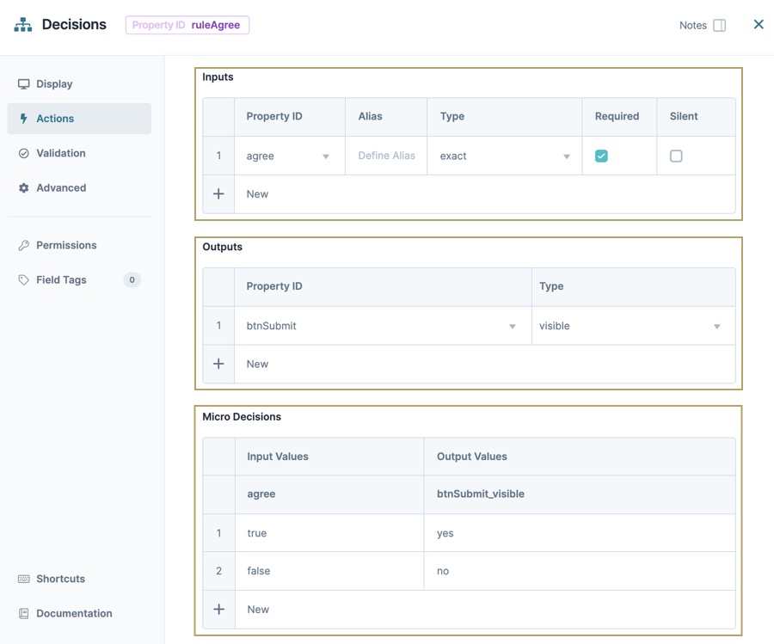
Task: Click the false input value cell
Action: pos(329,571)
